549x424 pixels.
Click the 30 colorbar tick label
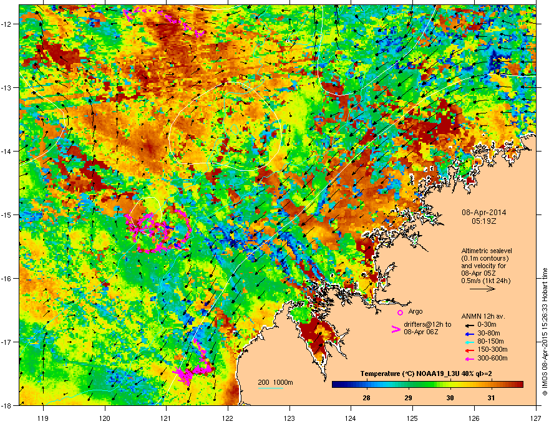point(450,398)
